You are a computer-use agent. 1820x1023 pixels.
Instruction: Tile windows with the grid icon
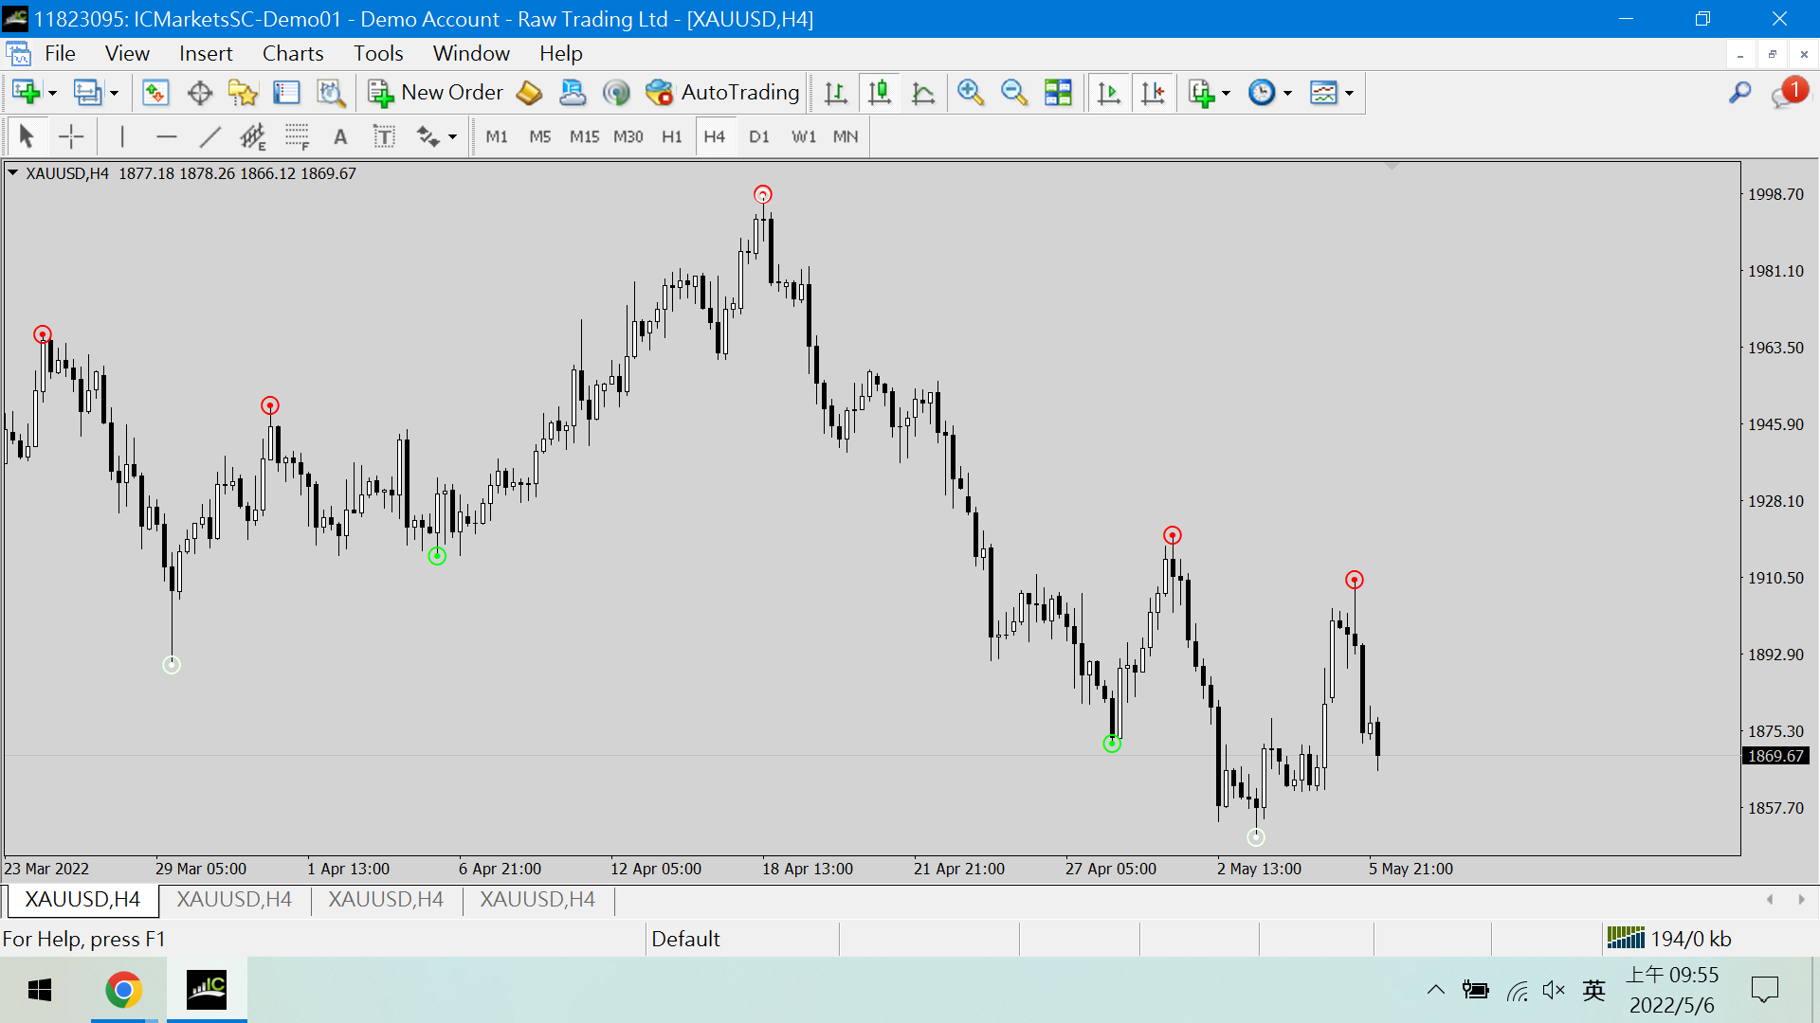click(x=1058, y=93)
